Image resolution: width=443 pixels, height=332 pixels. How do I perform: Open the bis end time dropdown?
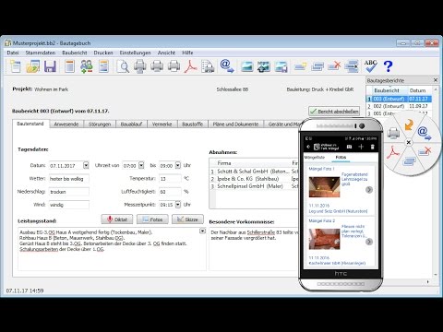point(178,165)
